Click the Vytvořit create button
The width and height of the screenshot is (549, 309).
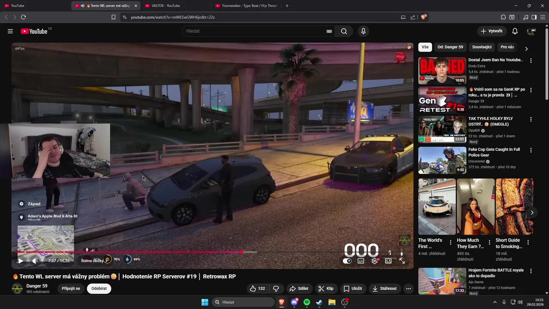(491, 31)
